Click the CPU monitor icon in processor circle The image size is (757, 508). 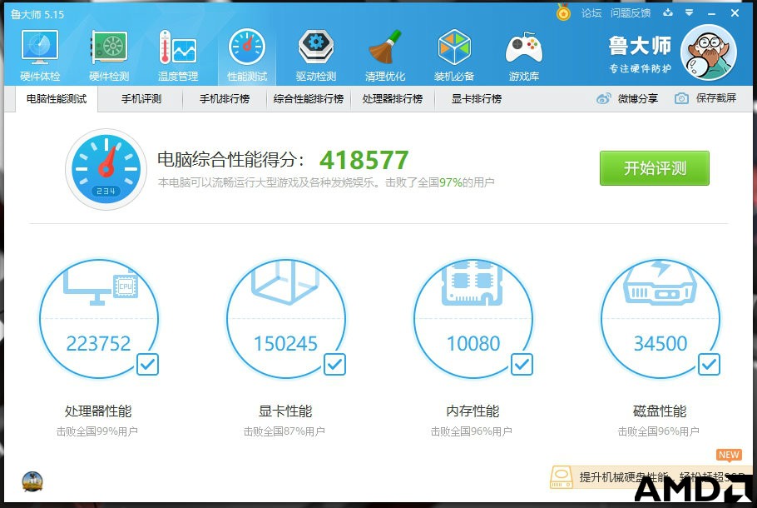tap(101, 287)
